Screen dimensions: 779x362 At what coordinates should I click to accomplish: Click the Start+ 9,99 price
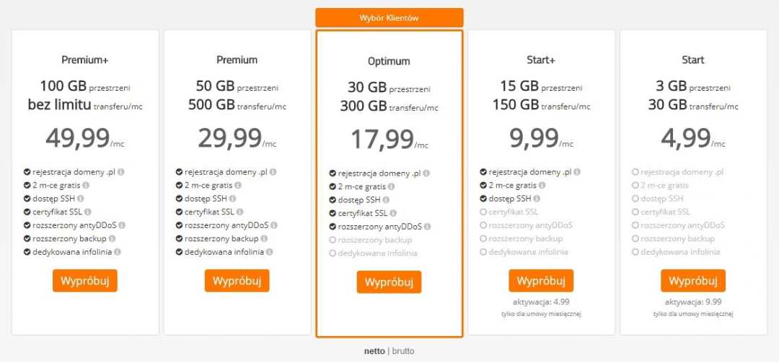(534, 137)
